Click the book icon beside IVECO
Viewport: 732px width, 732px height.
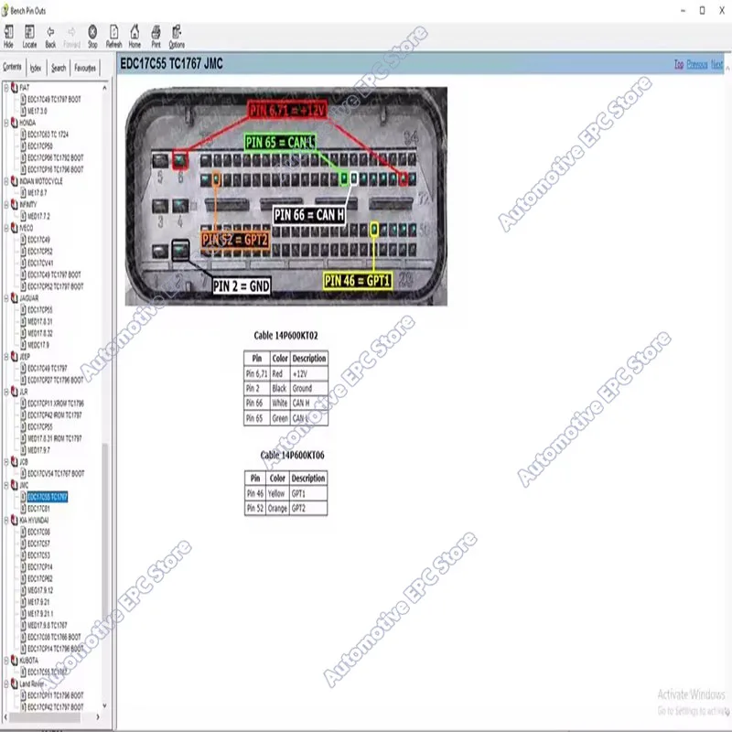[15, 228]
